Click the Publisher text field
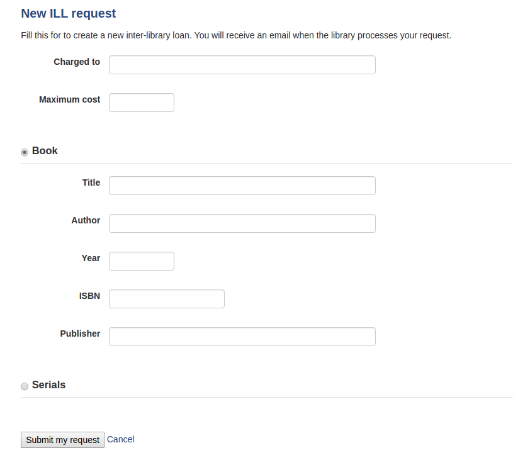 click(x=242, y=337)
